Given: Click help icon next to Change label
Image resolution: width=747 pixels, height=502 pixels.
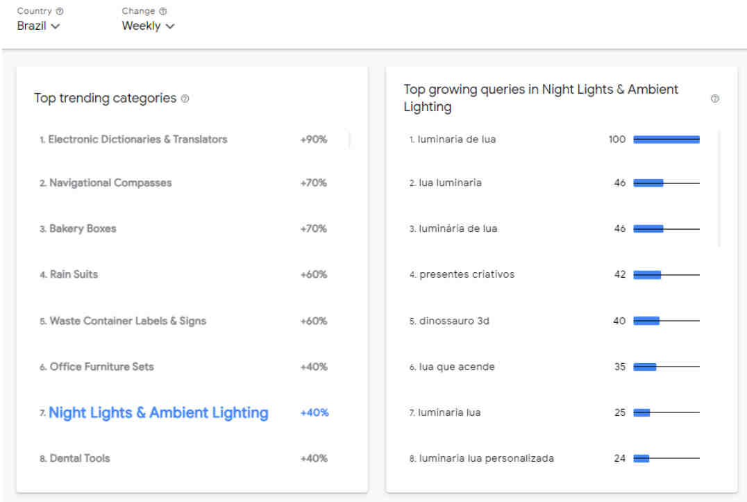Looking at the screenshot, I should coord(163,12).
